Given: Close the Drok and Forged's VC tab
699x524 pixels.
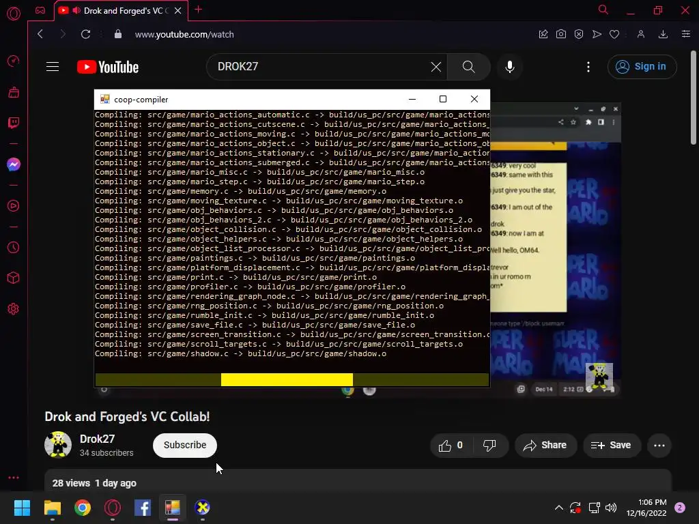Looking at the screenshot, I should pos(178,11).
